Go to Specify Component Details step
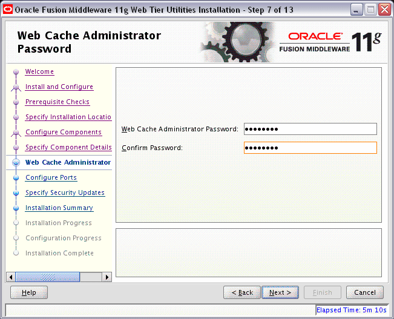 tap(68, 147)
